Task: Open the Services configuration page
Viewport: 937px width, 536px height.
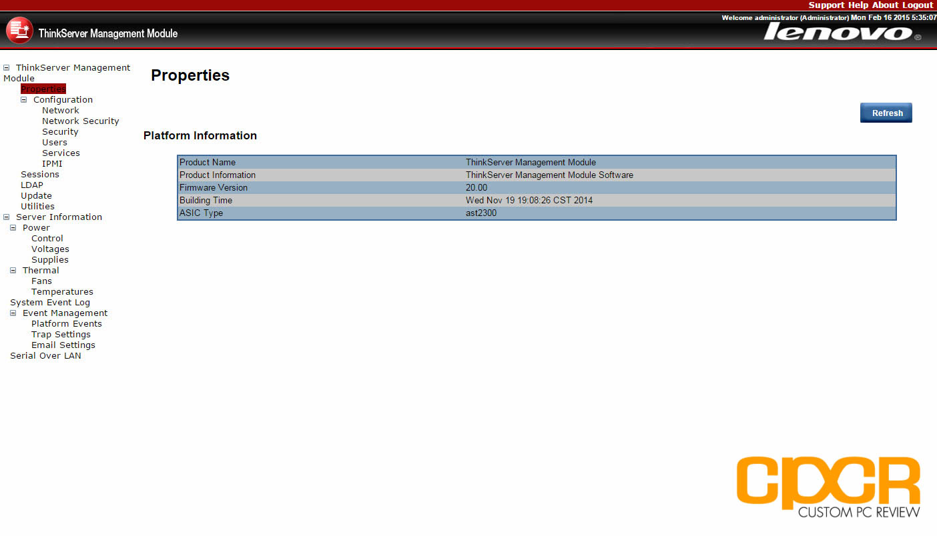Action: (61, 153)
